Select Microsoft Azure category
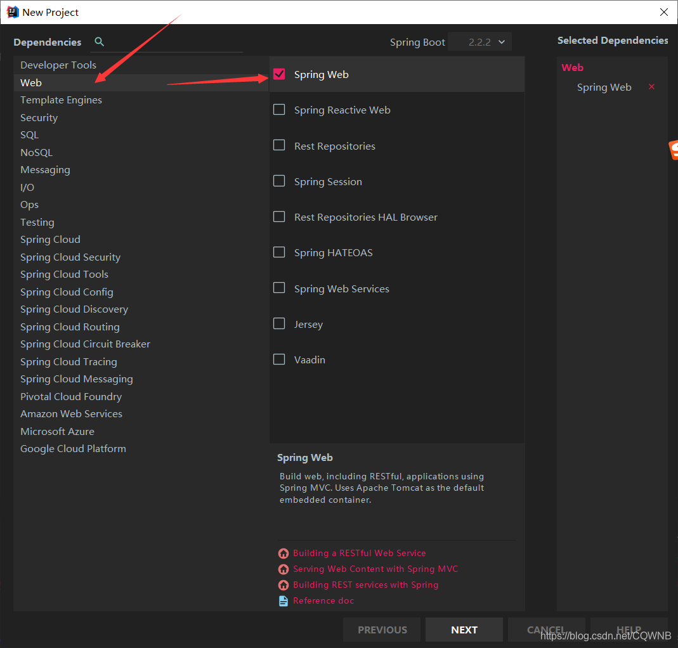The width and height of the screenshot is (678, 648). [141, 431]
